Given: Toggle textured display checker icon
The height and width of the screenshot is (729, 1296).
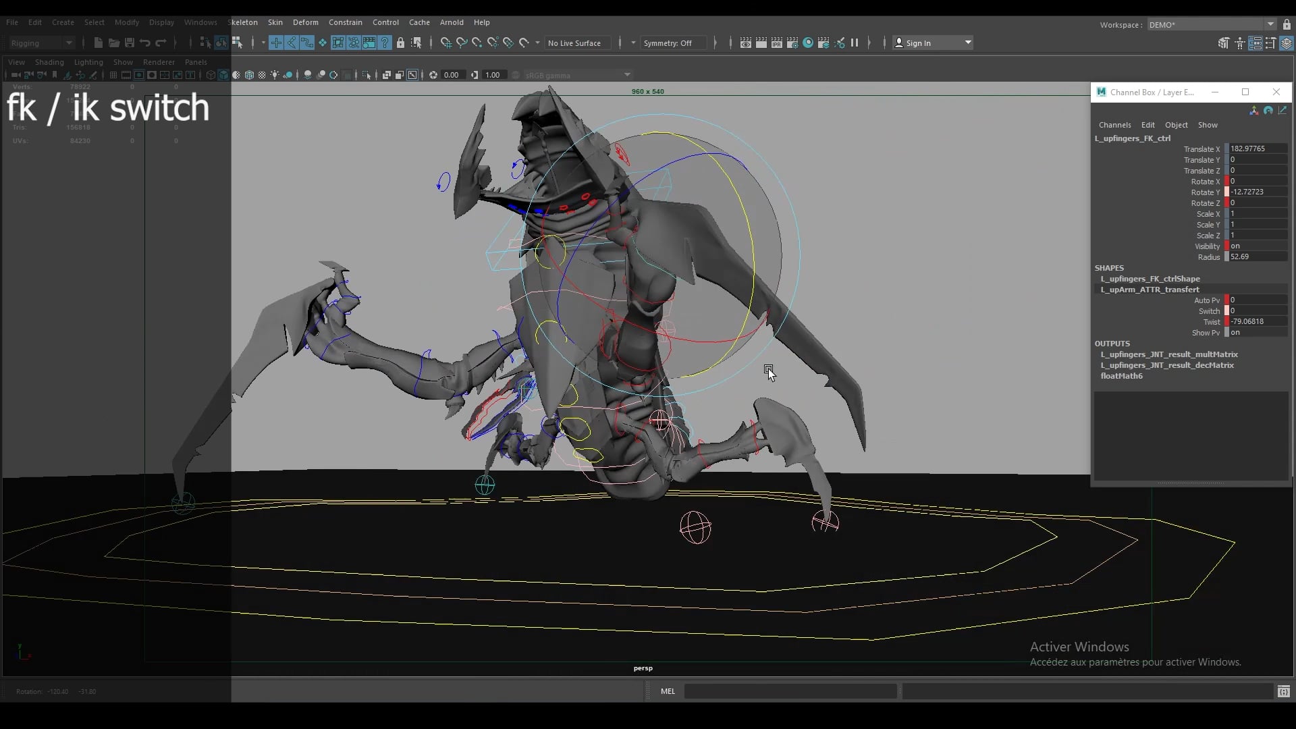Looking at the screenshot, I should (262, 75).
